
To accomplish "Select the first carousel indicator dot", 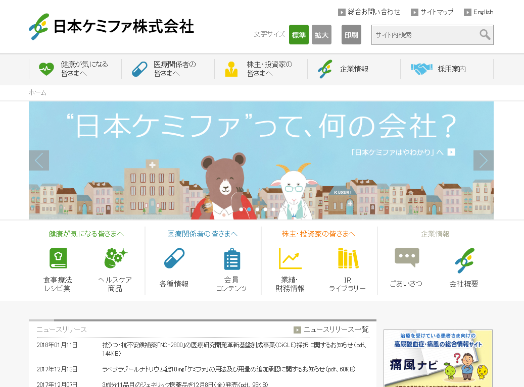I will coord(241,209).
